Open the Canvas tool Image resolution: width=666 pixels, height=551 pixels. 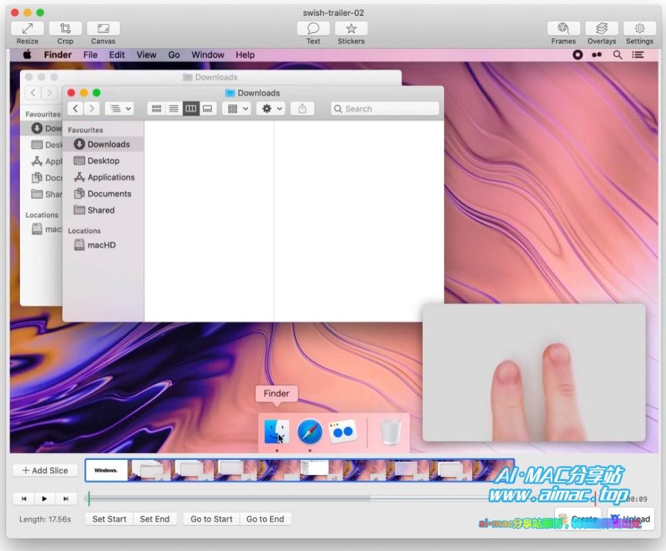(x=103, y=29)
